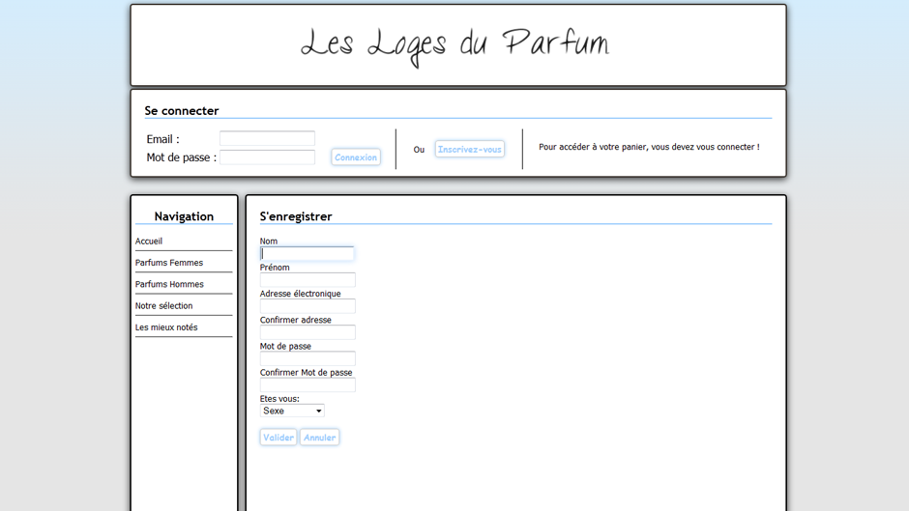The image size is (909, 511).
Task: Open the Accueil navigation link
Action: point(149,241)
